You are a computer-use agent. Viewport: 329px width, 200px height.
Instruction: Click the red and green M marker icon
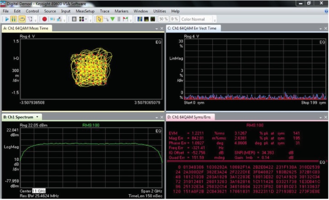click(126, 19)
